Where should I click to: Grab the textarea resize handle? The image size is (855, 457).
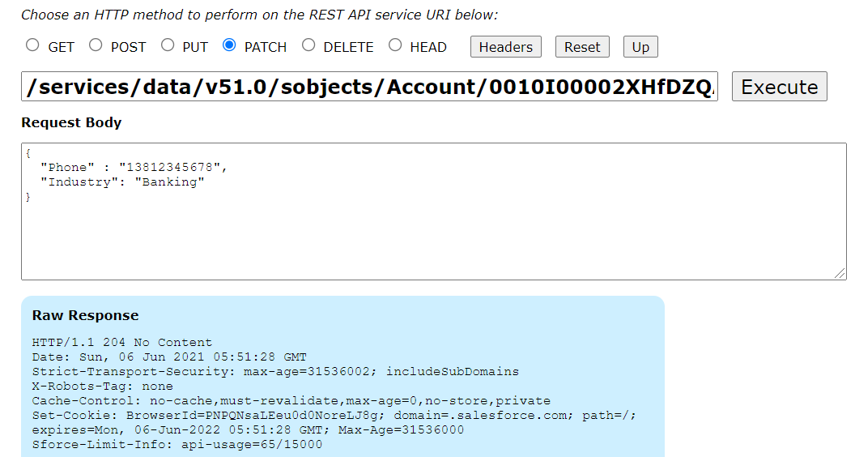(x=840, y=274)
